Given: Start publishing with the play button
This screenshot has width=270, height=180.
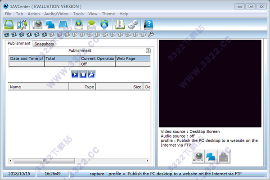Looking at the screenshot, I should 75,75.
